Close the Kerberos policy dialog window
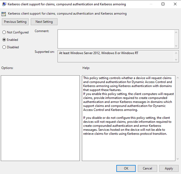This screenshot has width=181, height=174. [175, 4]
